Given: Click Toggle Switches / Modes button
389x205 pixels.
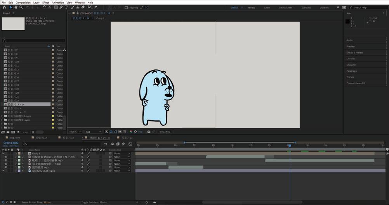Looking at the screenshot, I should coord(94,202).
